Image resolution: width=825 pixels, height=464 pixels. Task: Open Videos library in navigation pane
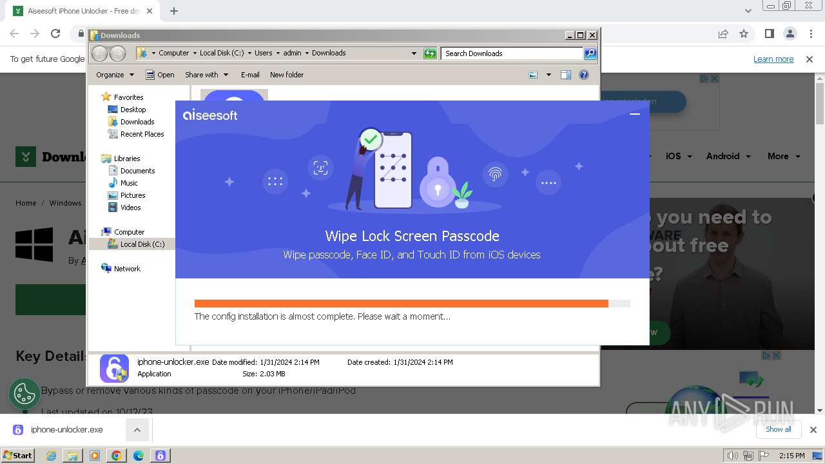(x=130, y=208)
